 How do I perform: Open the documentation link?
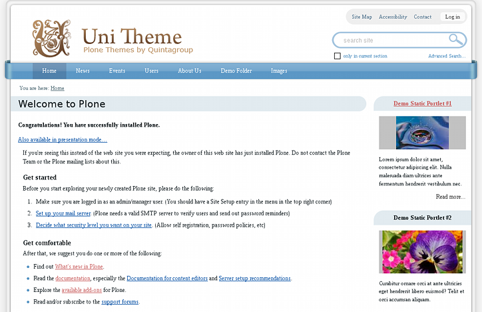pyautogui.click(x=73, y=278)
